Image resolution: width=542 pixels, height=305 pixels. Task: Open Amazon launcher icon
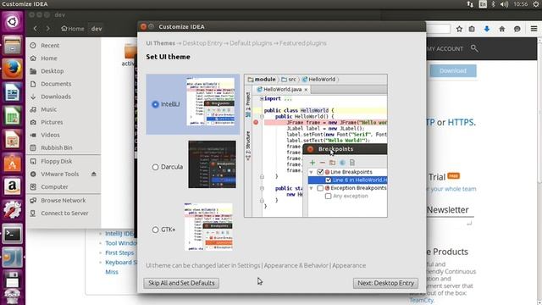click(x=12, y=186)
